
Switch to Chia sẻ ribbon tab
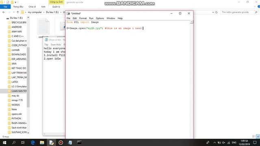tap(32, 6)
